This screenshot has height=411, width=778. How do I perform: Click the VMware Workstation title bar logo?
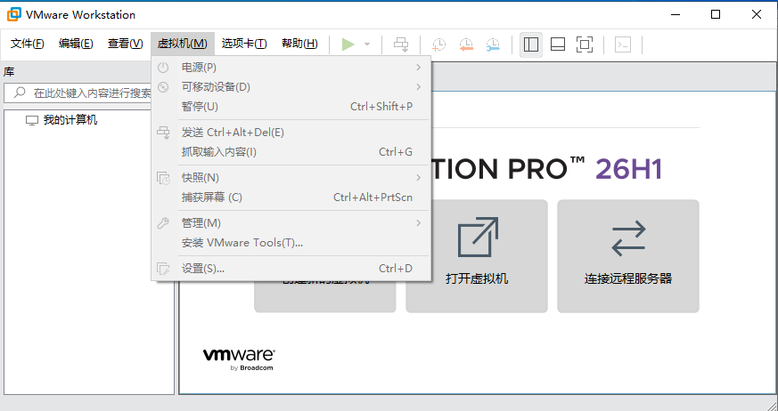click(x=14, y=15)
